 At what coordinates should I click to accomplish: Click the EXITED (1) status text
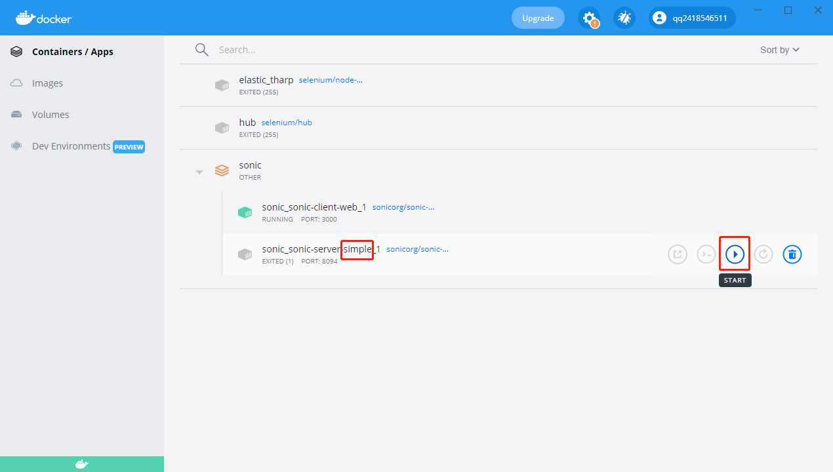278,262
